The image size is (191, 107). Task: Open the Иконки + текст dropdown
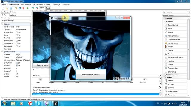pyautogui.click(x=189, y=15)
